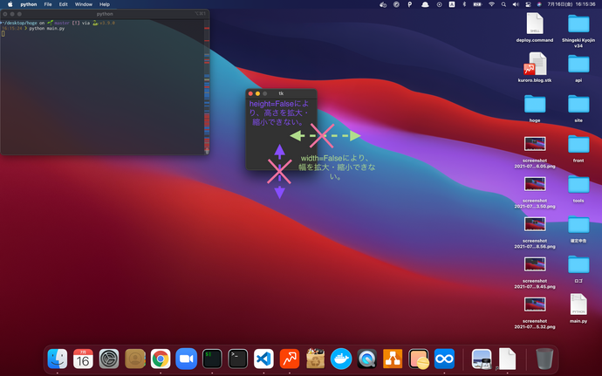Viewport: 602px width, 376px height.
Task: Close the tk window with red button
Action: click(250, 93)
